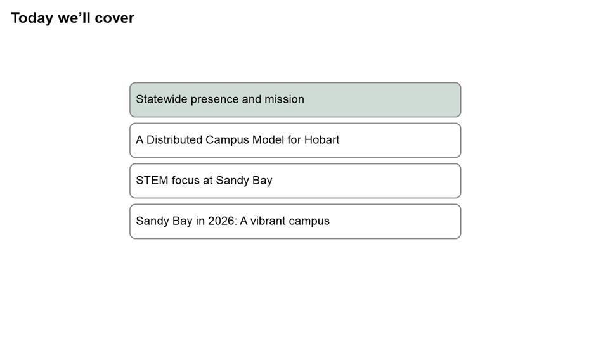The image size is (603, 339).
Task: Choose "Sandy Bay in 2026: A vibrant campus"
Action: pos(295,221)
